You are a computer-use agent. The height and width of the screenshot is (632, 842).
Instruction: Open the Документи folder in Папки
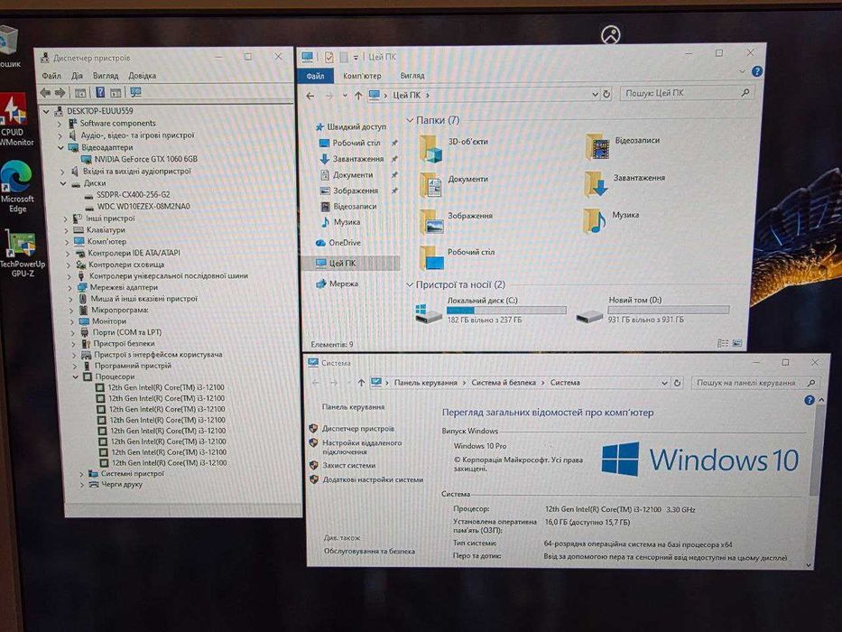(x=454, y=185)
